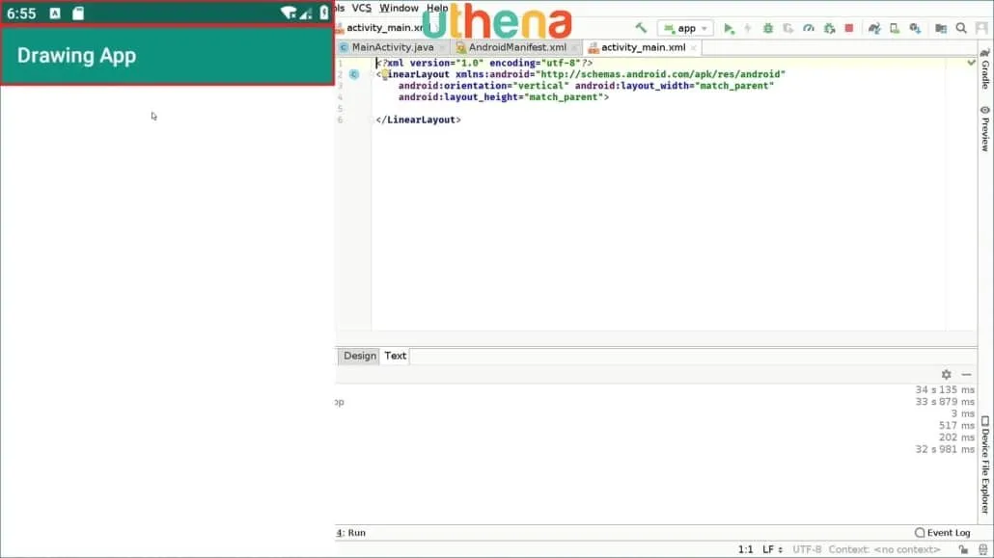Viewport: 994px width, 558px height.
Task: Open the Project Structure folder icon
Action: [941, 29]
